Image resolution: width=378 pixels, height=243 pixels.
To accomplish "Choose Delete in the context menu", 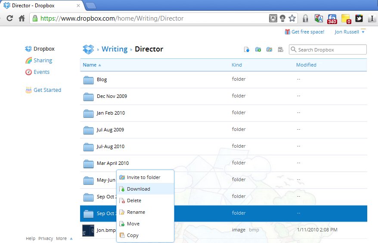I will click(146, 200).
